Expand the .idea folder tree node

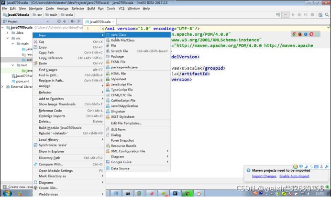(x=7, y=33)
